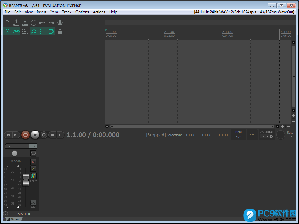Click the BPM 120 tempo field
The width and height of the screenshot is (299, 224).
click(239, 135)
